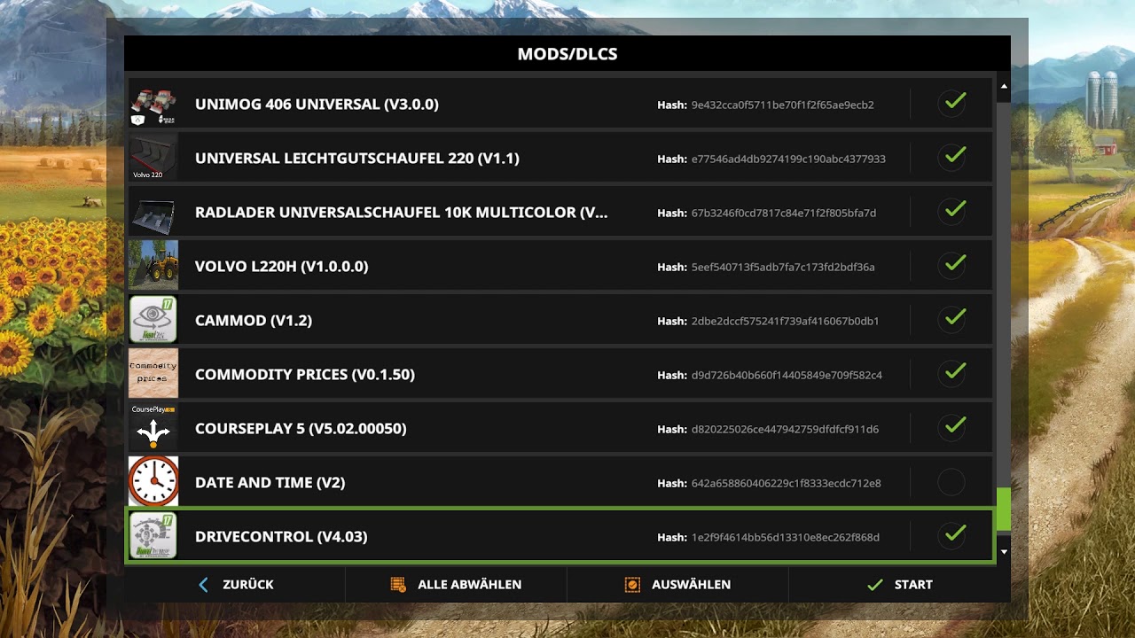Click the select icon beside Auswählen
Image resolution: width=1135 pixels, height=638 pixels.
pyautogui.click(x=632, y=585)
